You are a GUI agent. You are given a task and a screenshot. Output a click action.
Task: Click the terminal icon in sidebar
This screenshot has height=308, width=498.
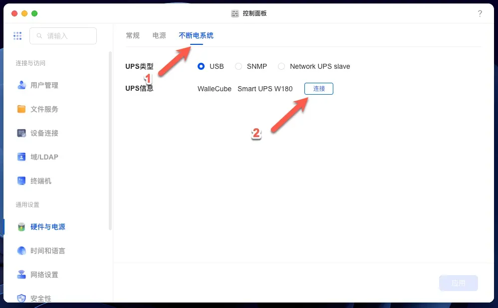[x=21, y=181]
